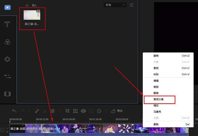Viewport: 198px width, 136px height.
Task: Click the Split scissors tool
Action: pyautogui.click(x=45, y=111)
